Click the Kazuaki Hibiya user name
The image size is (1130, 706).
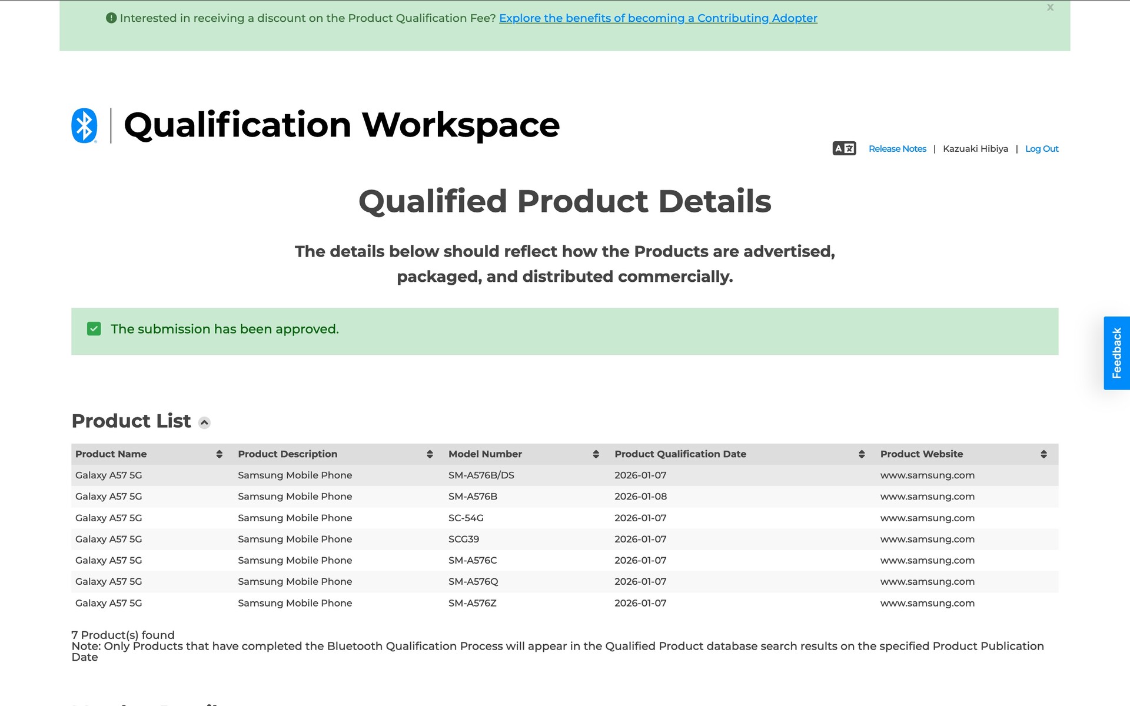point(975,149)
